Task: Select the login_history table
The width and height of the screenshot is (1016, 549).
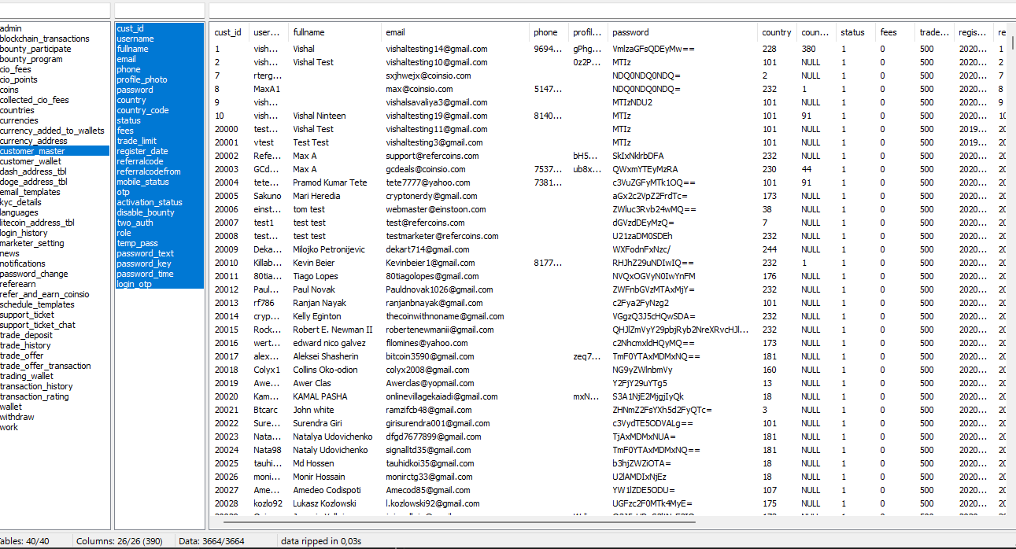Action: 24,233
